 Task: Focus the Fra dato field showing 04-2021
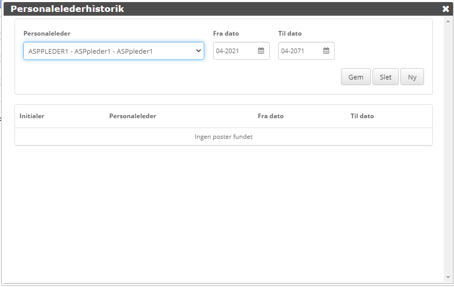click(241, 51)
